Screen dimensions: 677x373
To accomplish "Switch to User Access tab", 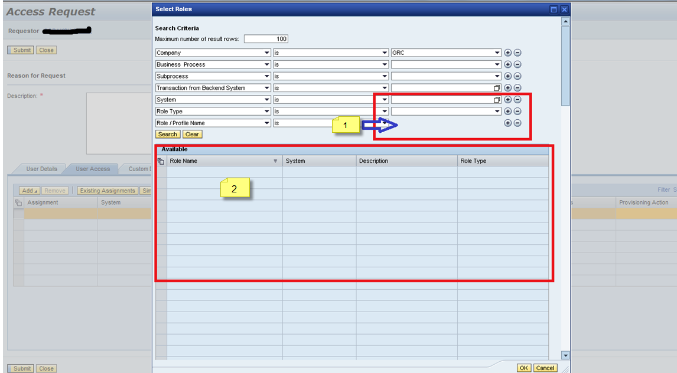I will (93, 169).
